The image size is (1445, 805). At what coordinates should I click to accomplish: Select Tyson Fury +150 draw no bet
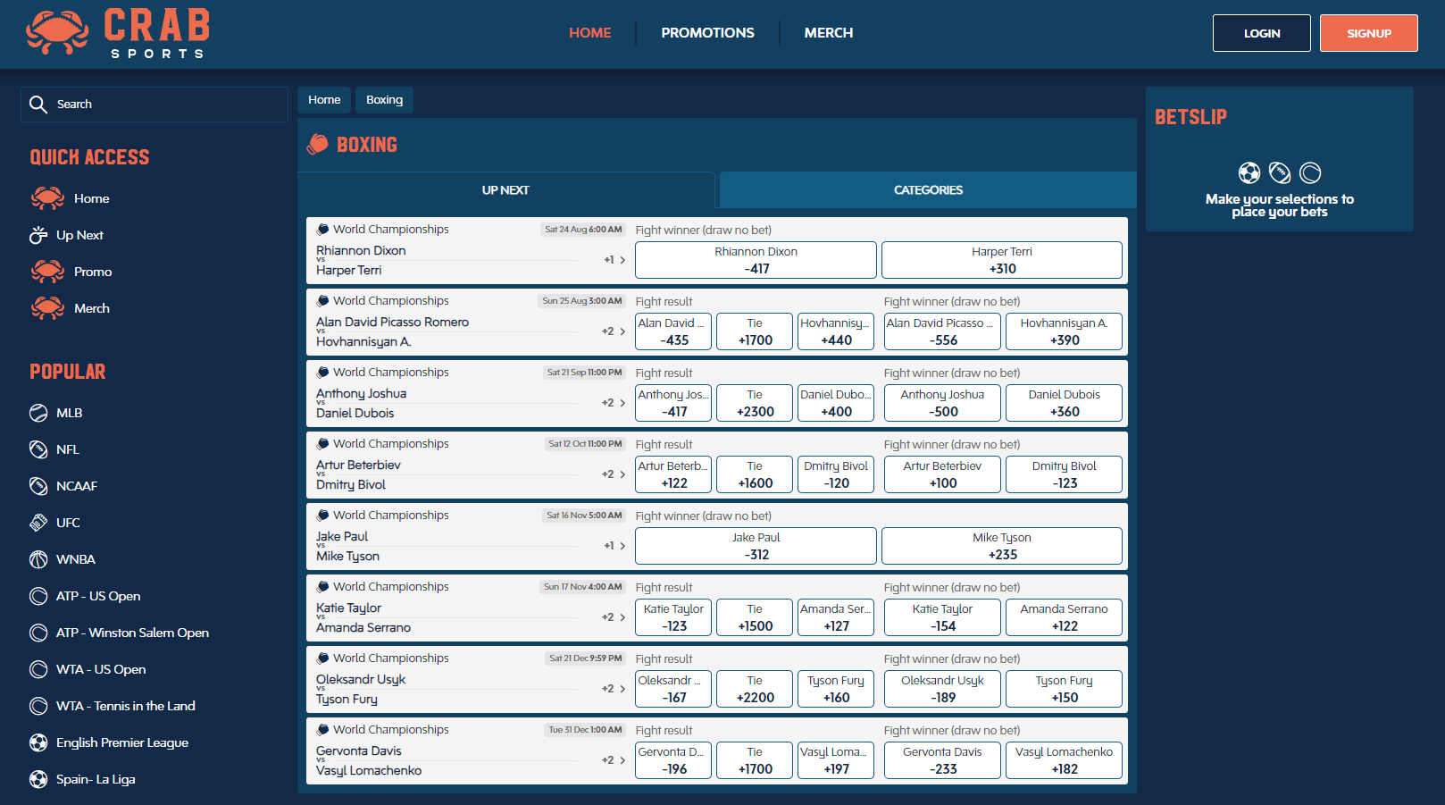click(1064, 689)
